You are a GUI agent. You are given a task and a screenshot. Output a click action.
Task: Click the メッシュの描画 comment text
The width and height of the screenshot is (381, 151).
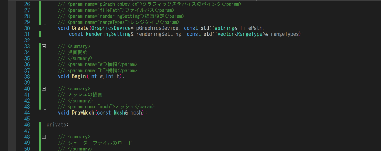pos(85,95)
